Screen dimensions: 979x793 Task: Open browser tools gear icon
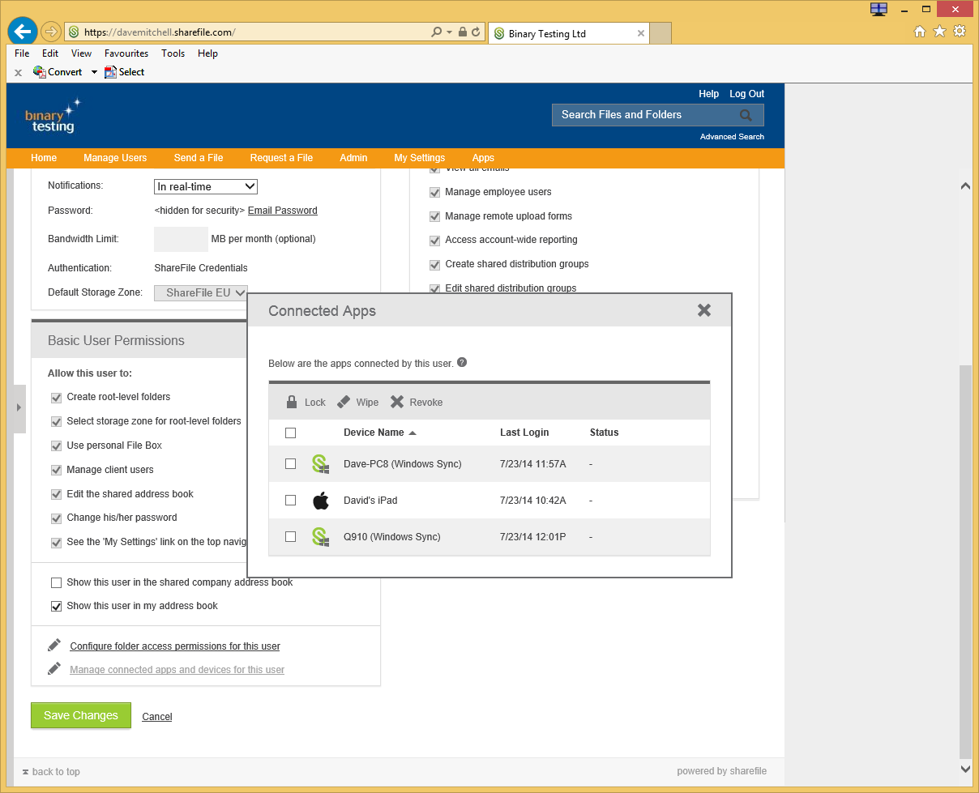(960, 32)
